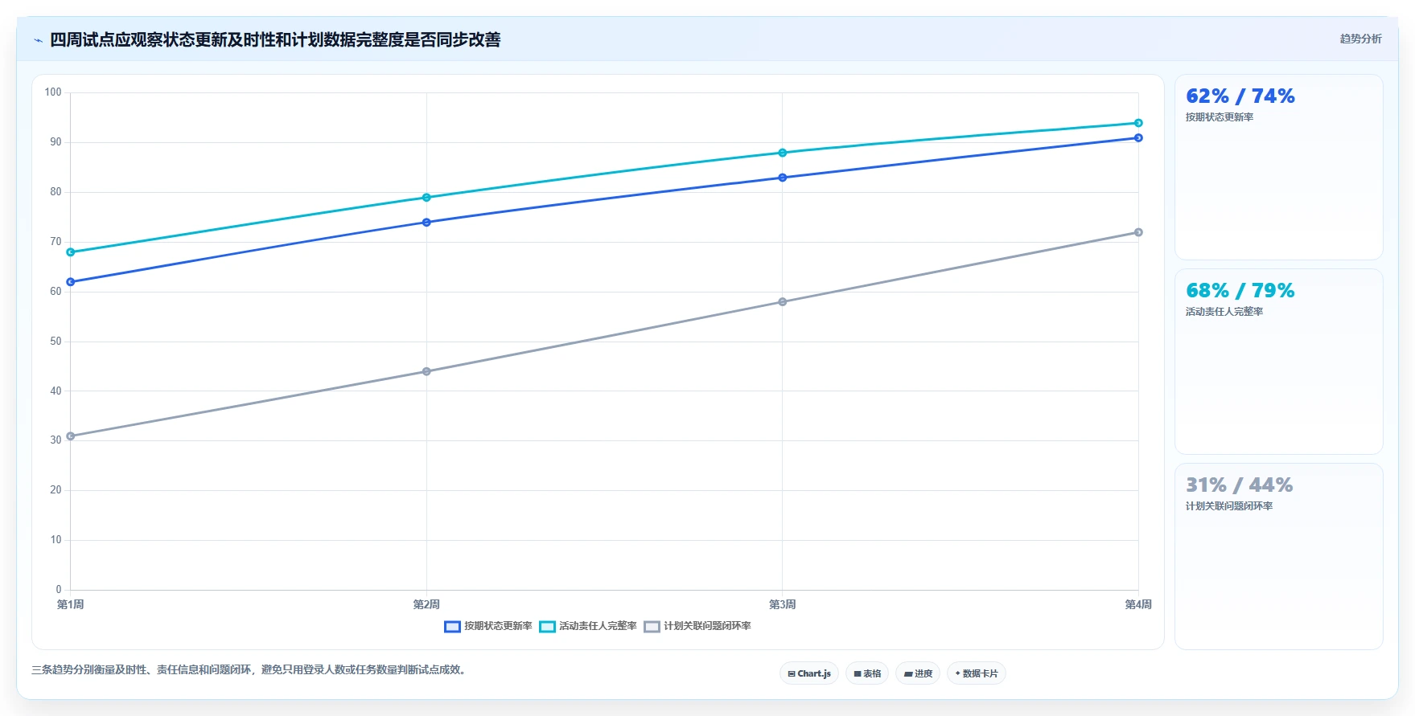Click the chart title 四周试点应观察状态更新及时性…
The image size is (1415, 716).
coord(275,40)
